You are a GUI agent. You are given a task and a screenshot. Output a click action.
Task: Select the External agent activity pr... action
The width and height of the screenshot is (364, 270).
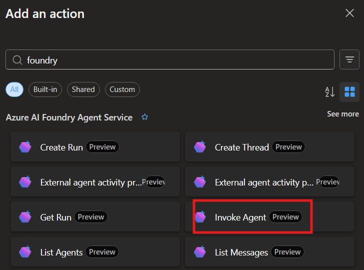(95, 181)
